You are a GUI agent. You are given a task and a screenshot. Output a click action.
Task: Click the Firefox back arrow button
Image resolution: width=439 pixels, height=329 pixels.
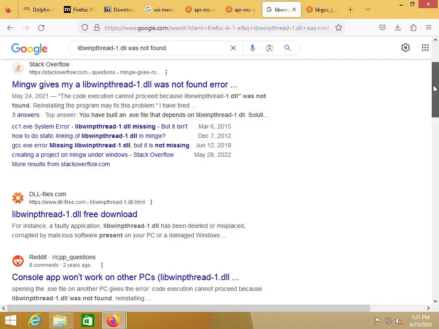10,28
